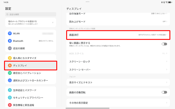Open スクリーン・ロック setting
The width and height of the screenshot is (175, 109).
[118, 61]
